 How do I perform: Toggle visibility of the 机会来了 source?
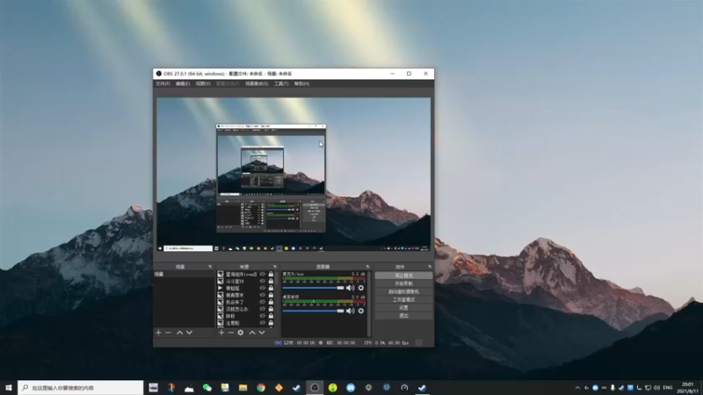pos(263,302)
